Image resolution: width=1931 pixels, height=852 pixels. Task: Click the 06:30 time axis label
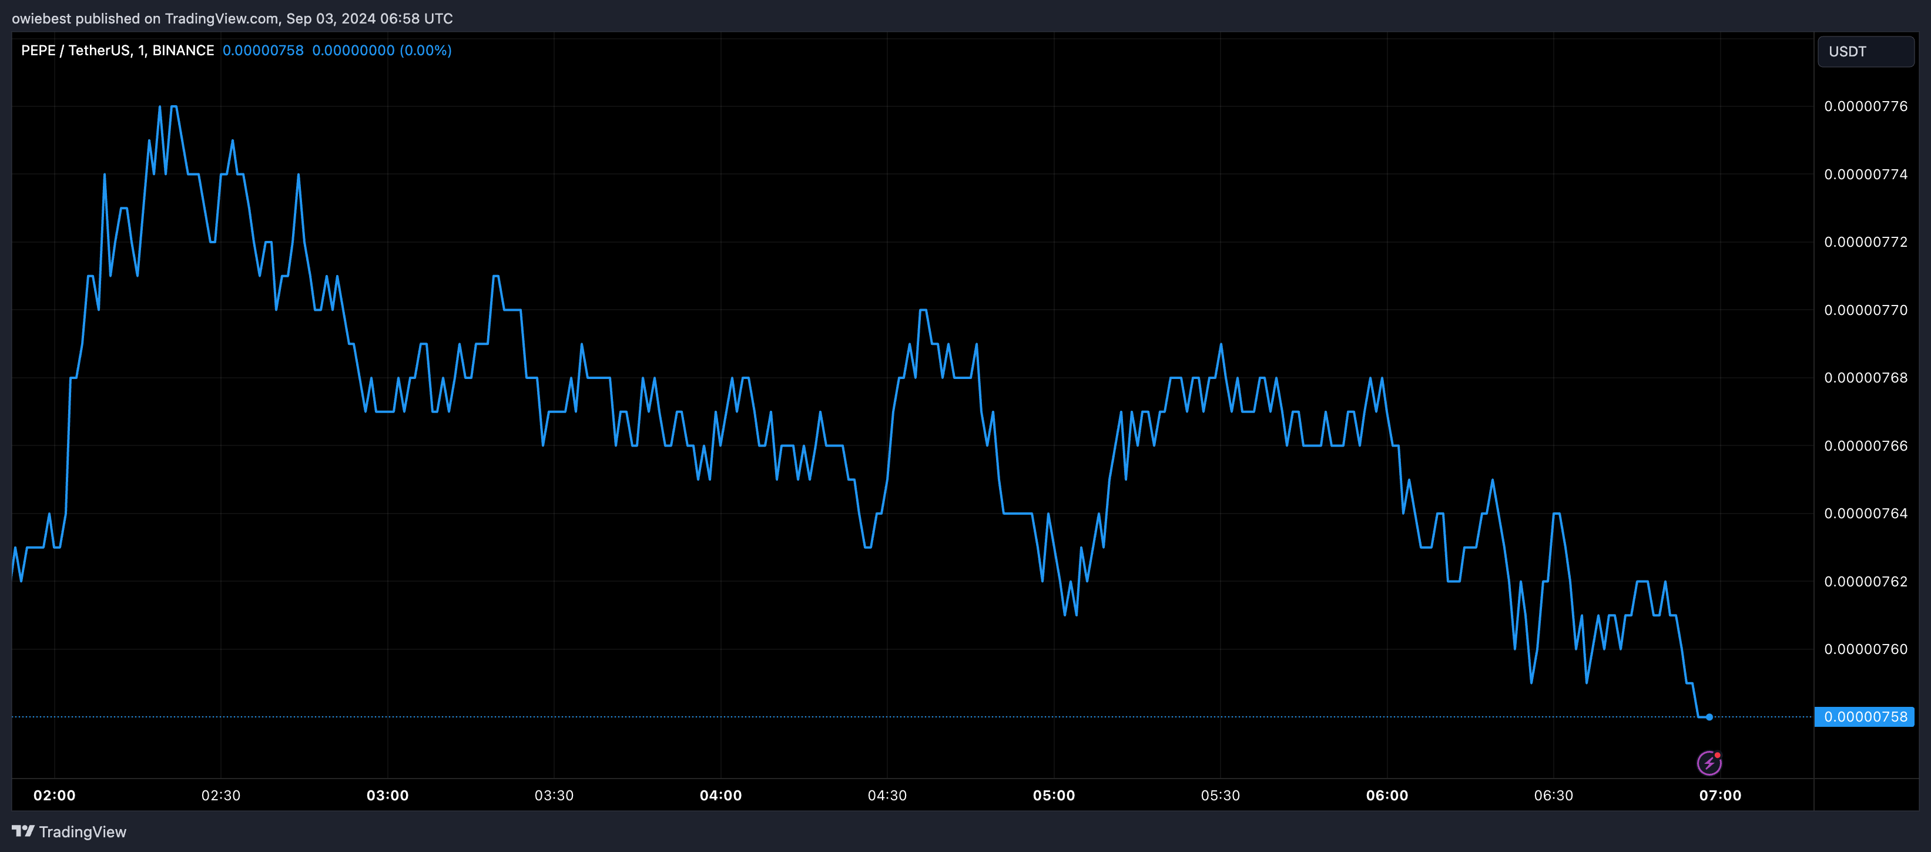coord(1554,795)
